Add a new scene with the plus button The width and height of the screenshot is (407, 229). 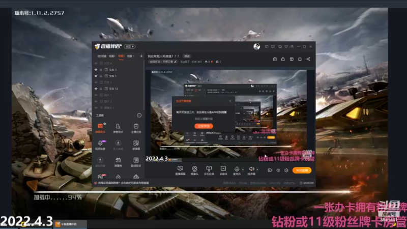click(141, 56)
